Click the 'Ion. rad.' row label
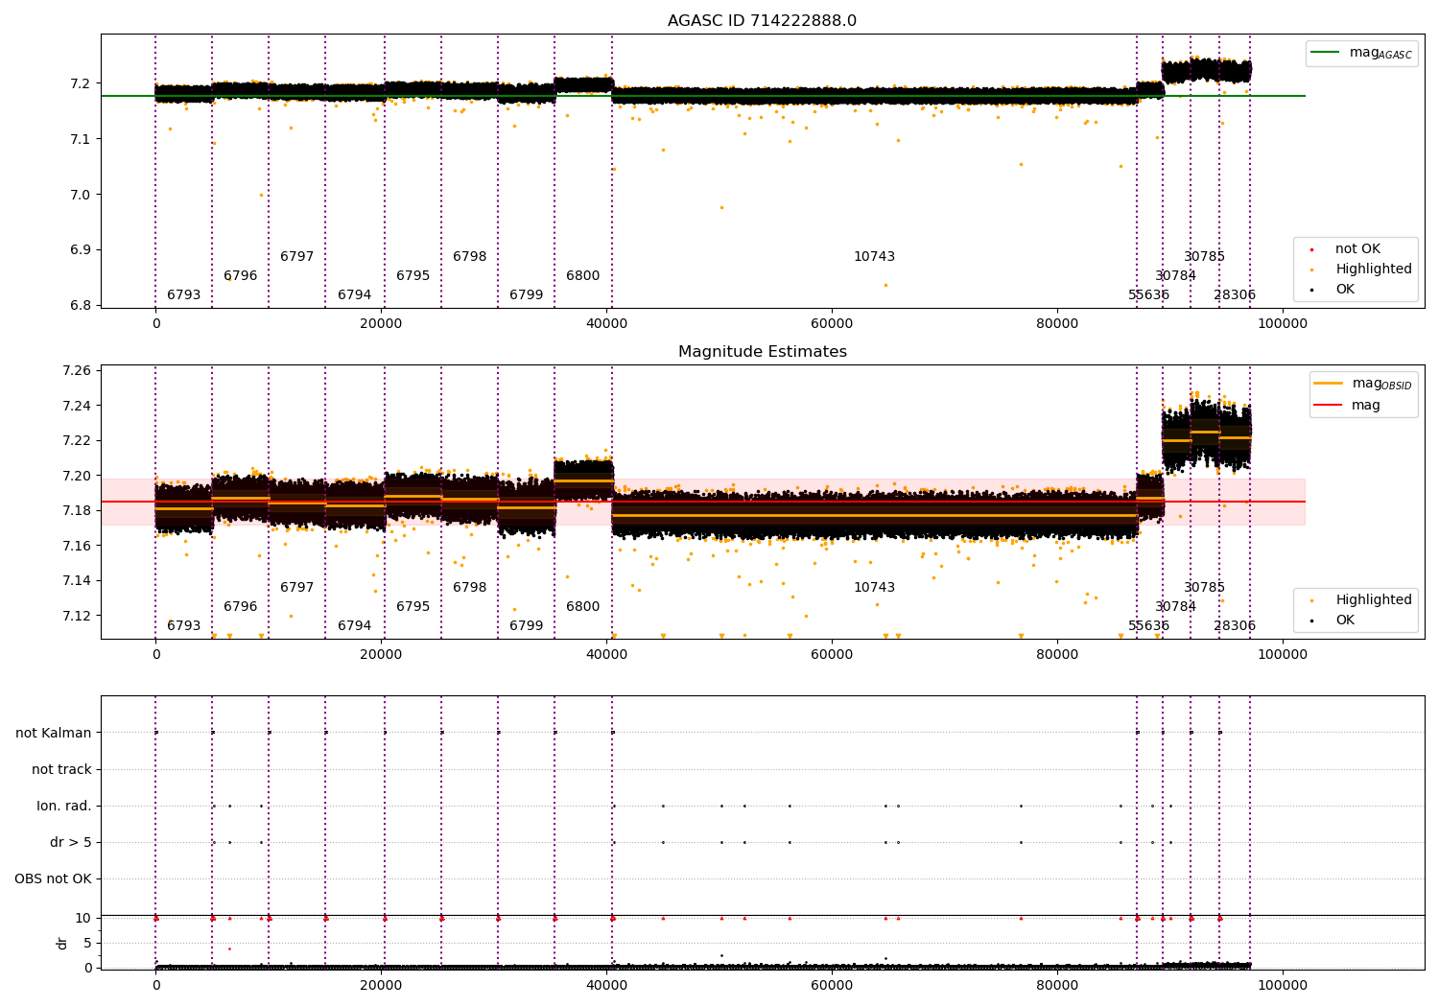Viewport: 1439px width, 1007px height. (x=64, y=807)
